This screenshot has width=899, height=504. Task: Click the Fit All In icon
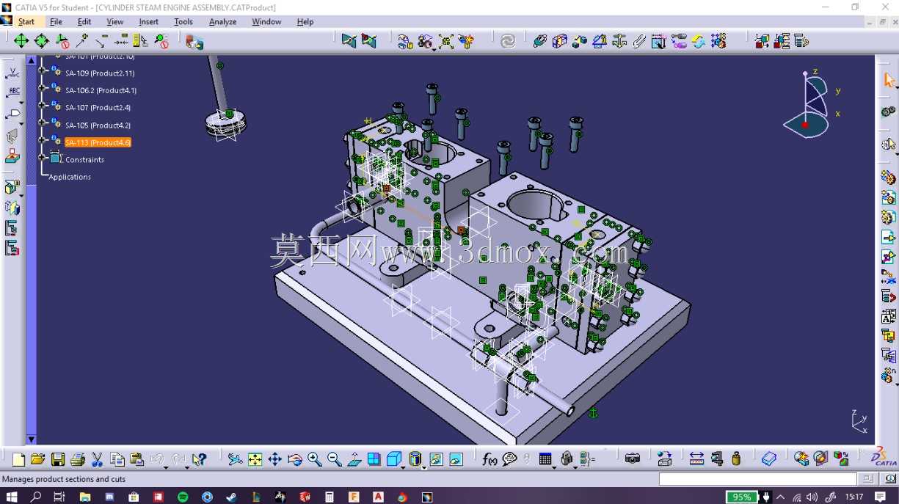tap(255, 459)
